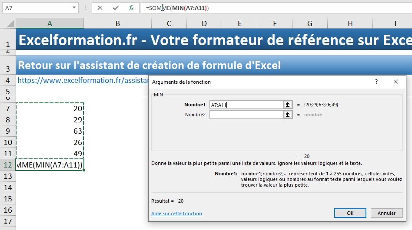
Task: Select row 7 header
Action: (8, 108)
